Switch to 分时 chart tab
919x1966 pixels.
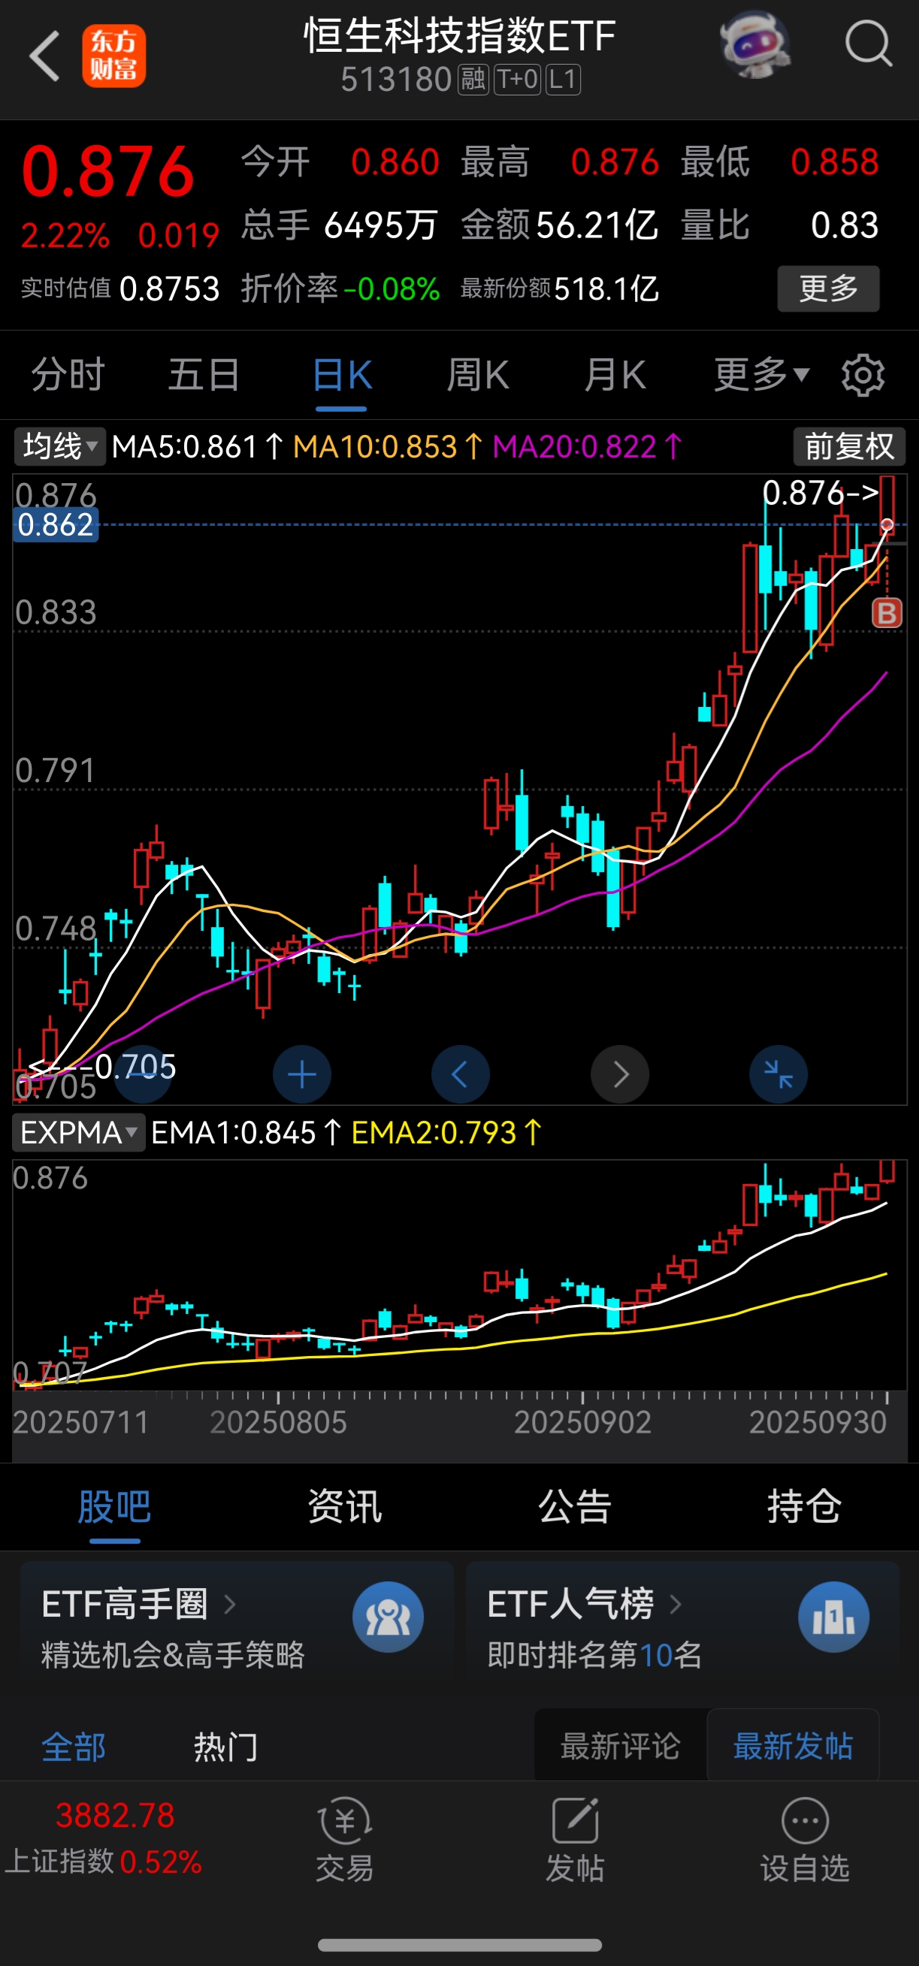(68, 375)
